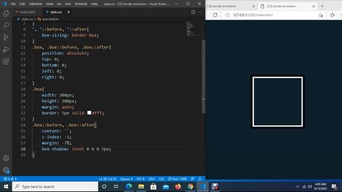Click the Type here to search box

click(55, 187)
